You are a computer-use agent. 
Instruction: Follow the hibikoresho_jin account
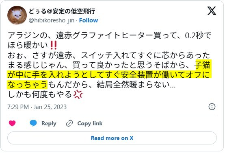point(89,20)
